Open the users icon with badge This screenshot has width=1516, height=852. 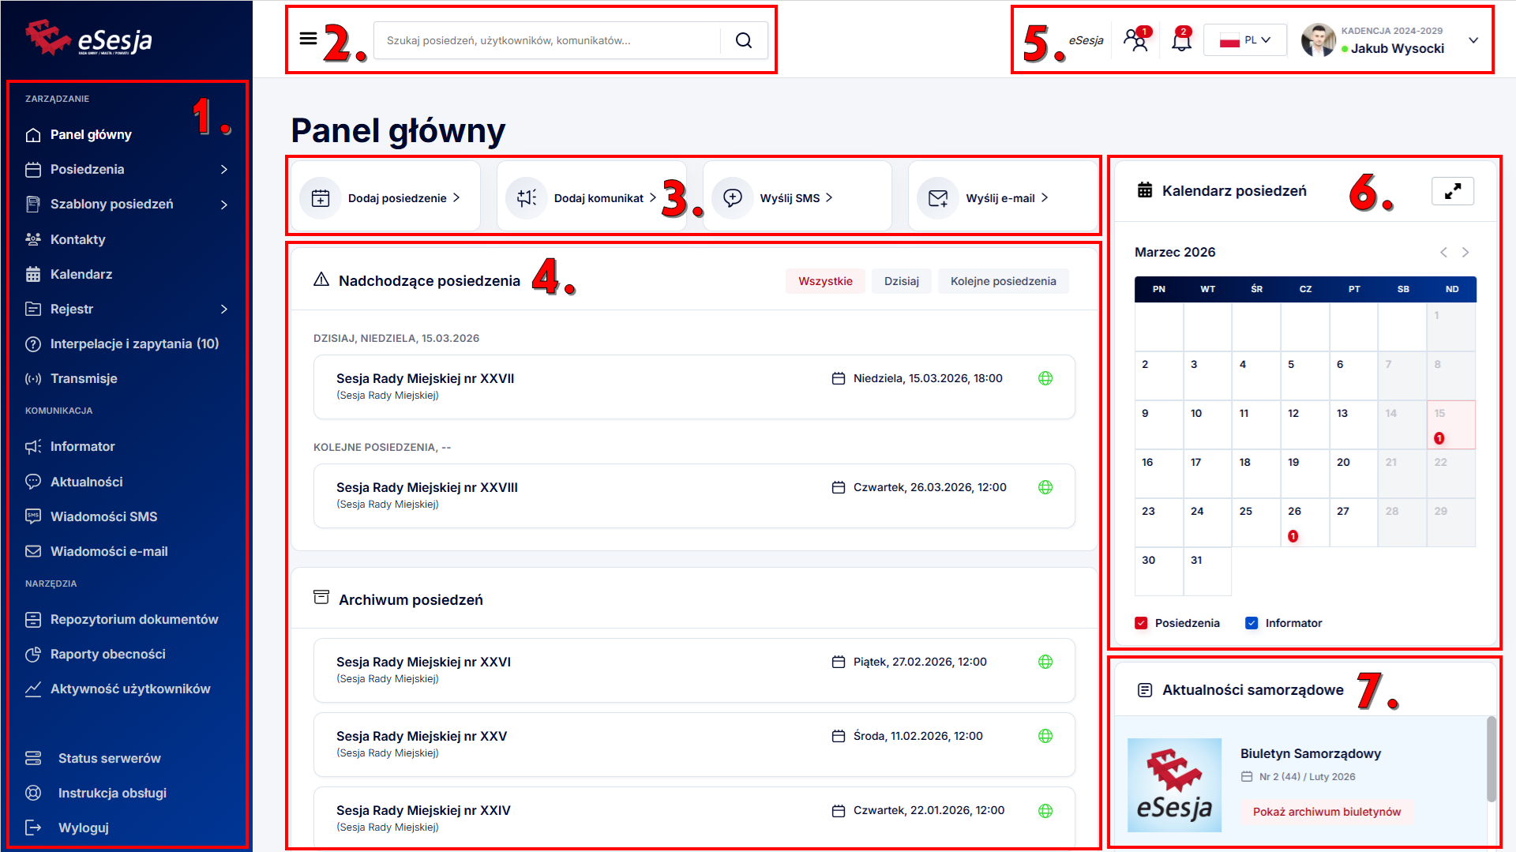[1136, 40]
